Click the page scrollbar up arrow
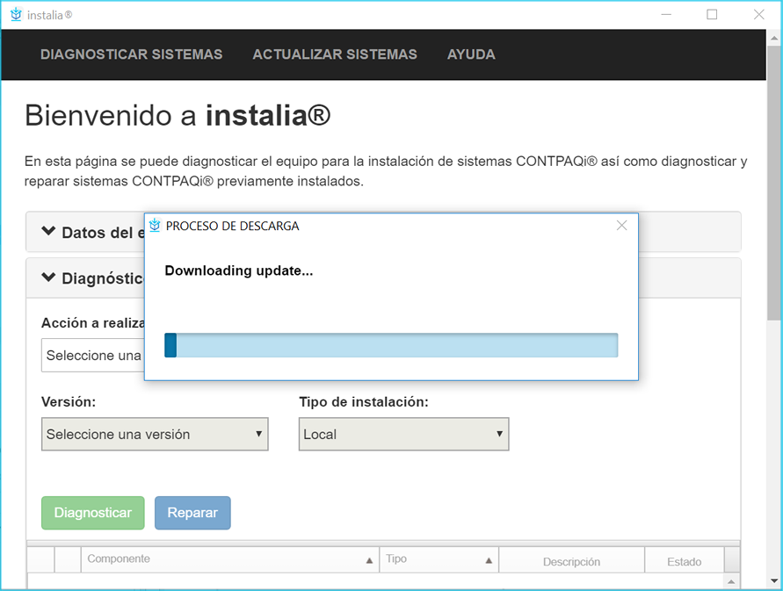 pos(774,38)
